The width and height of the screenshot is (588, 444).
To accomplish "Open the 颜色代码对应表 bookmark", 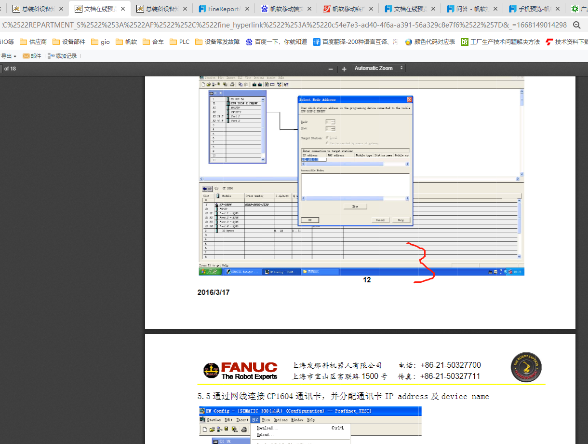I will pyautogui.click(x=430, y=42).
